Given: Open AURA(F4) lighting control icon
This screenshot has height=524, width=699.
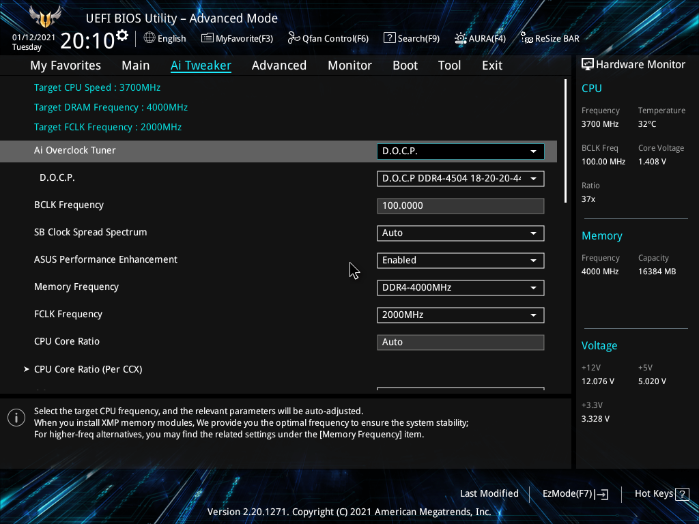Looking at the screenshot, I should [x=461, y=38].
